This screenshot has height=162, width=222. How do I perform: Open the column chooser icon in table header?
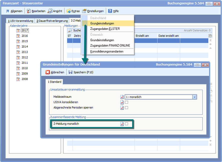click(x=210, y=36)
